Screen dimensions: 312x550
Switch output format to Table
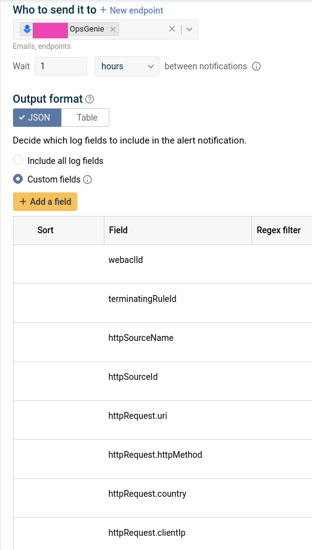[x=85, y=118]
